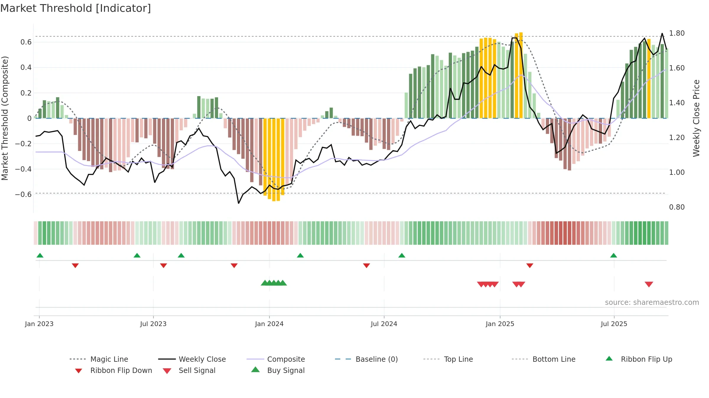Toggle the Sell Signal legend entry

tap(189, 371)
